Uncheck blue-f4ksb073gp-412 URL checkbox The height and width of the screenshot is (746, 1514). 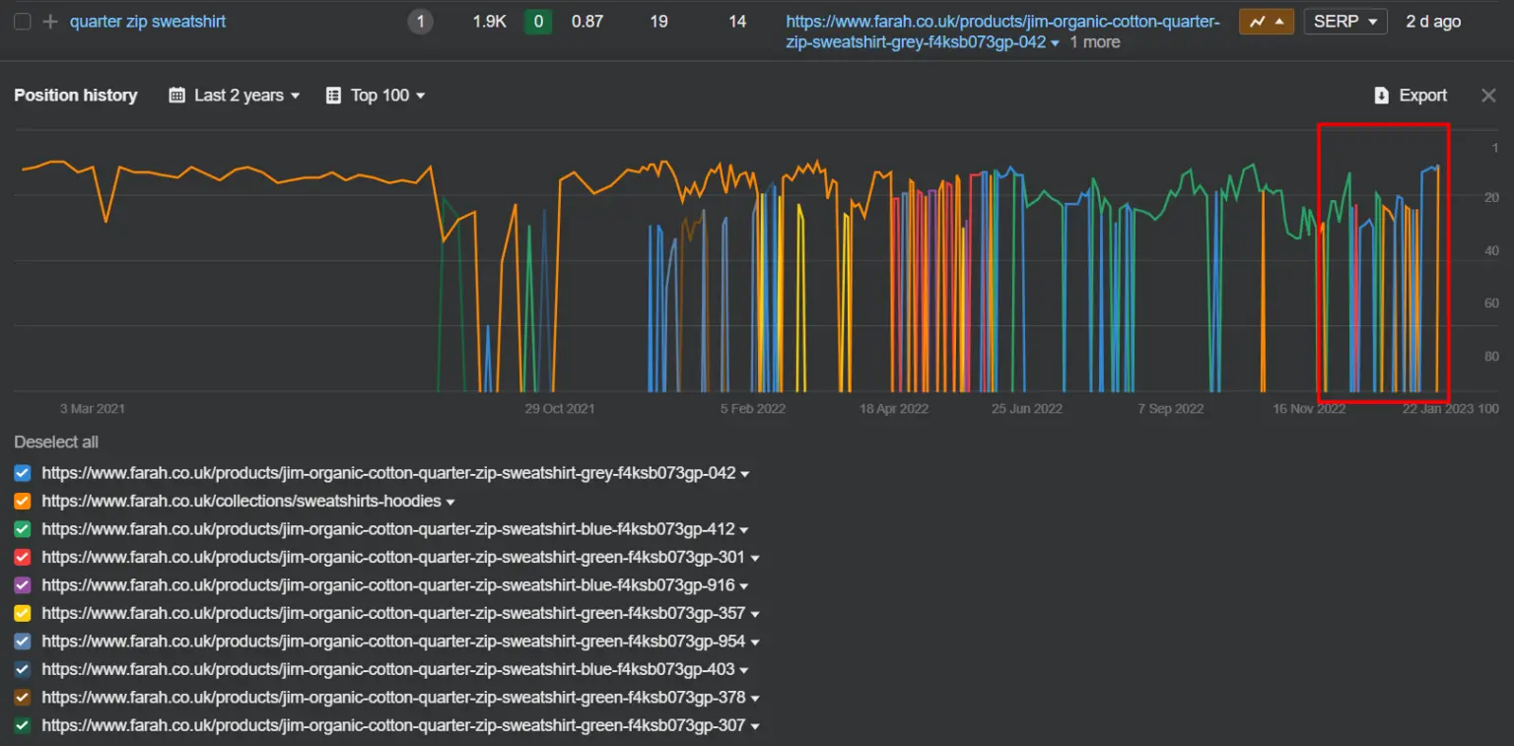(x=23, y=529)
